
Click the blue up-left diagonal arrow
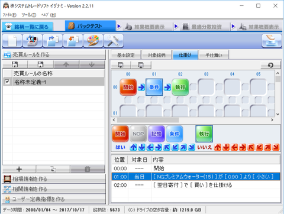167,147
